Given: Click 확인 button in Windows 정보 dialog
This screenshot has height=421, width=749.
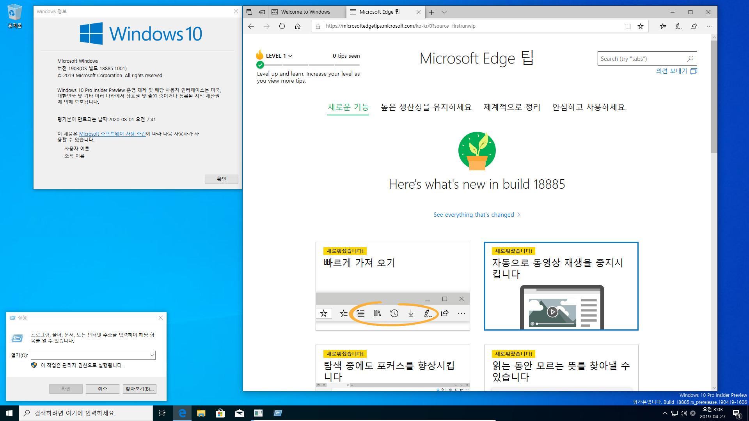Looking at the screenshot, I should coord(221,179).
